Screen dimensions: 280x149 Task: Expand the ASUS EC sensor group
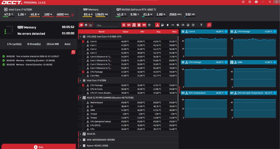tap(80, 134)
